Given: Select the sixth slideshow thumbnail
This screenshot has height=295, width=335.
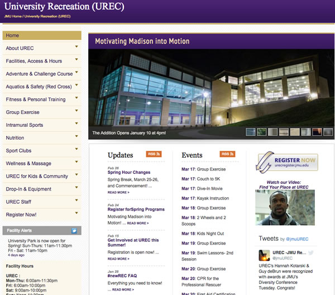Looking at the screenshot, I should click(306, 132).
